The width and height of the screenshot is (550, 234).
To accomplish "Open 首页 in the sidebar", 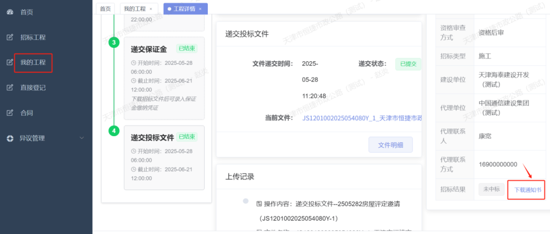I will 26,12.
